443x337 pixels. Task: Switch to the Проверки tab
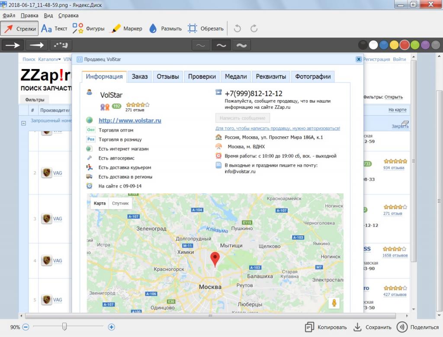[x=202, y=77]
